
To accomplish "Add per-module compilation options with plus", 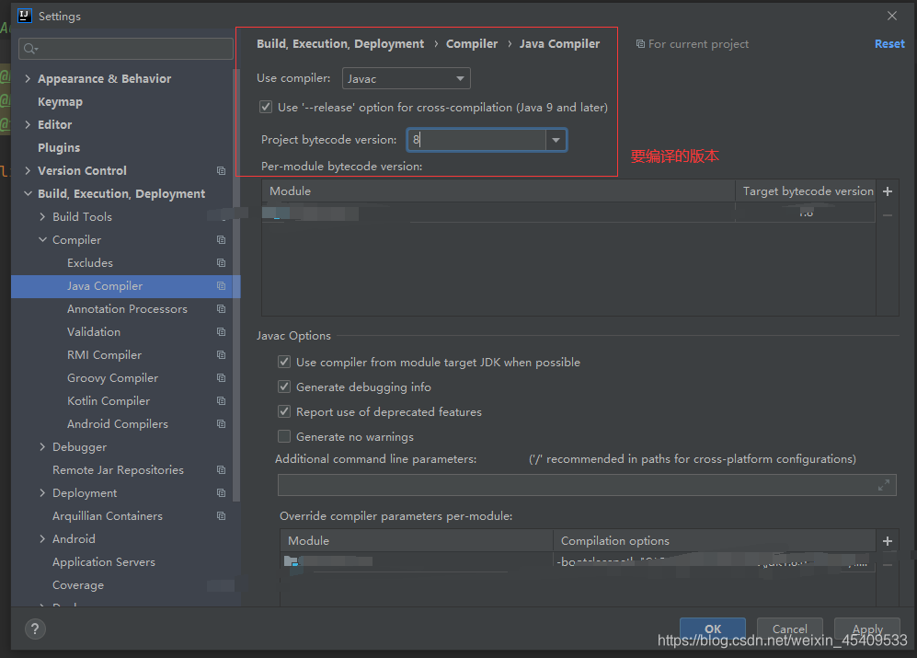I will coord(888,541).
